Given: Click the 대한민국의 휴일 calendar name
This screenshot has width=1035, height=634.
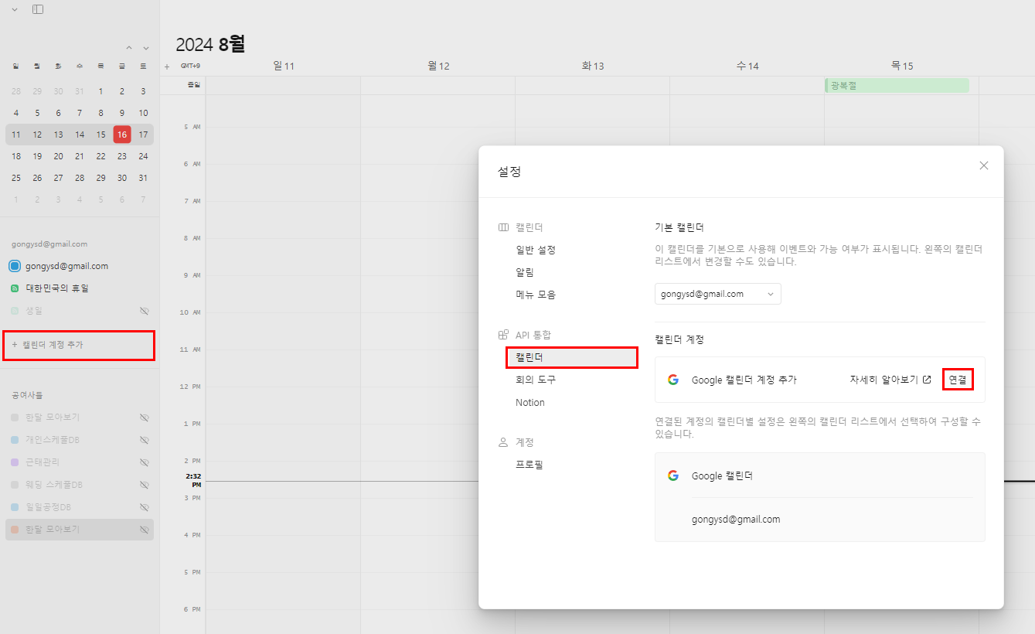Looking at the screenshot, I should 57,288.
